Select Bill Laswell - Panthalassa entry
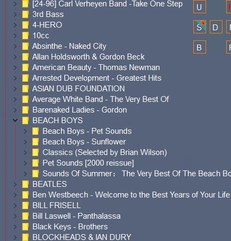Image resolution: width=231 pixels, height=241 pixels. tap(76, 216)
